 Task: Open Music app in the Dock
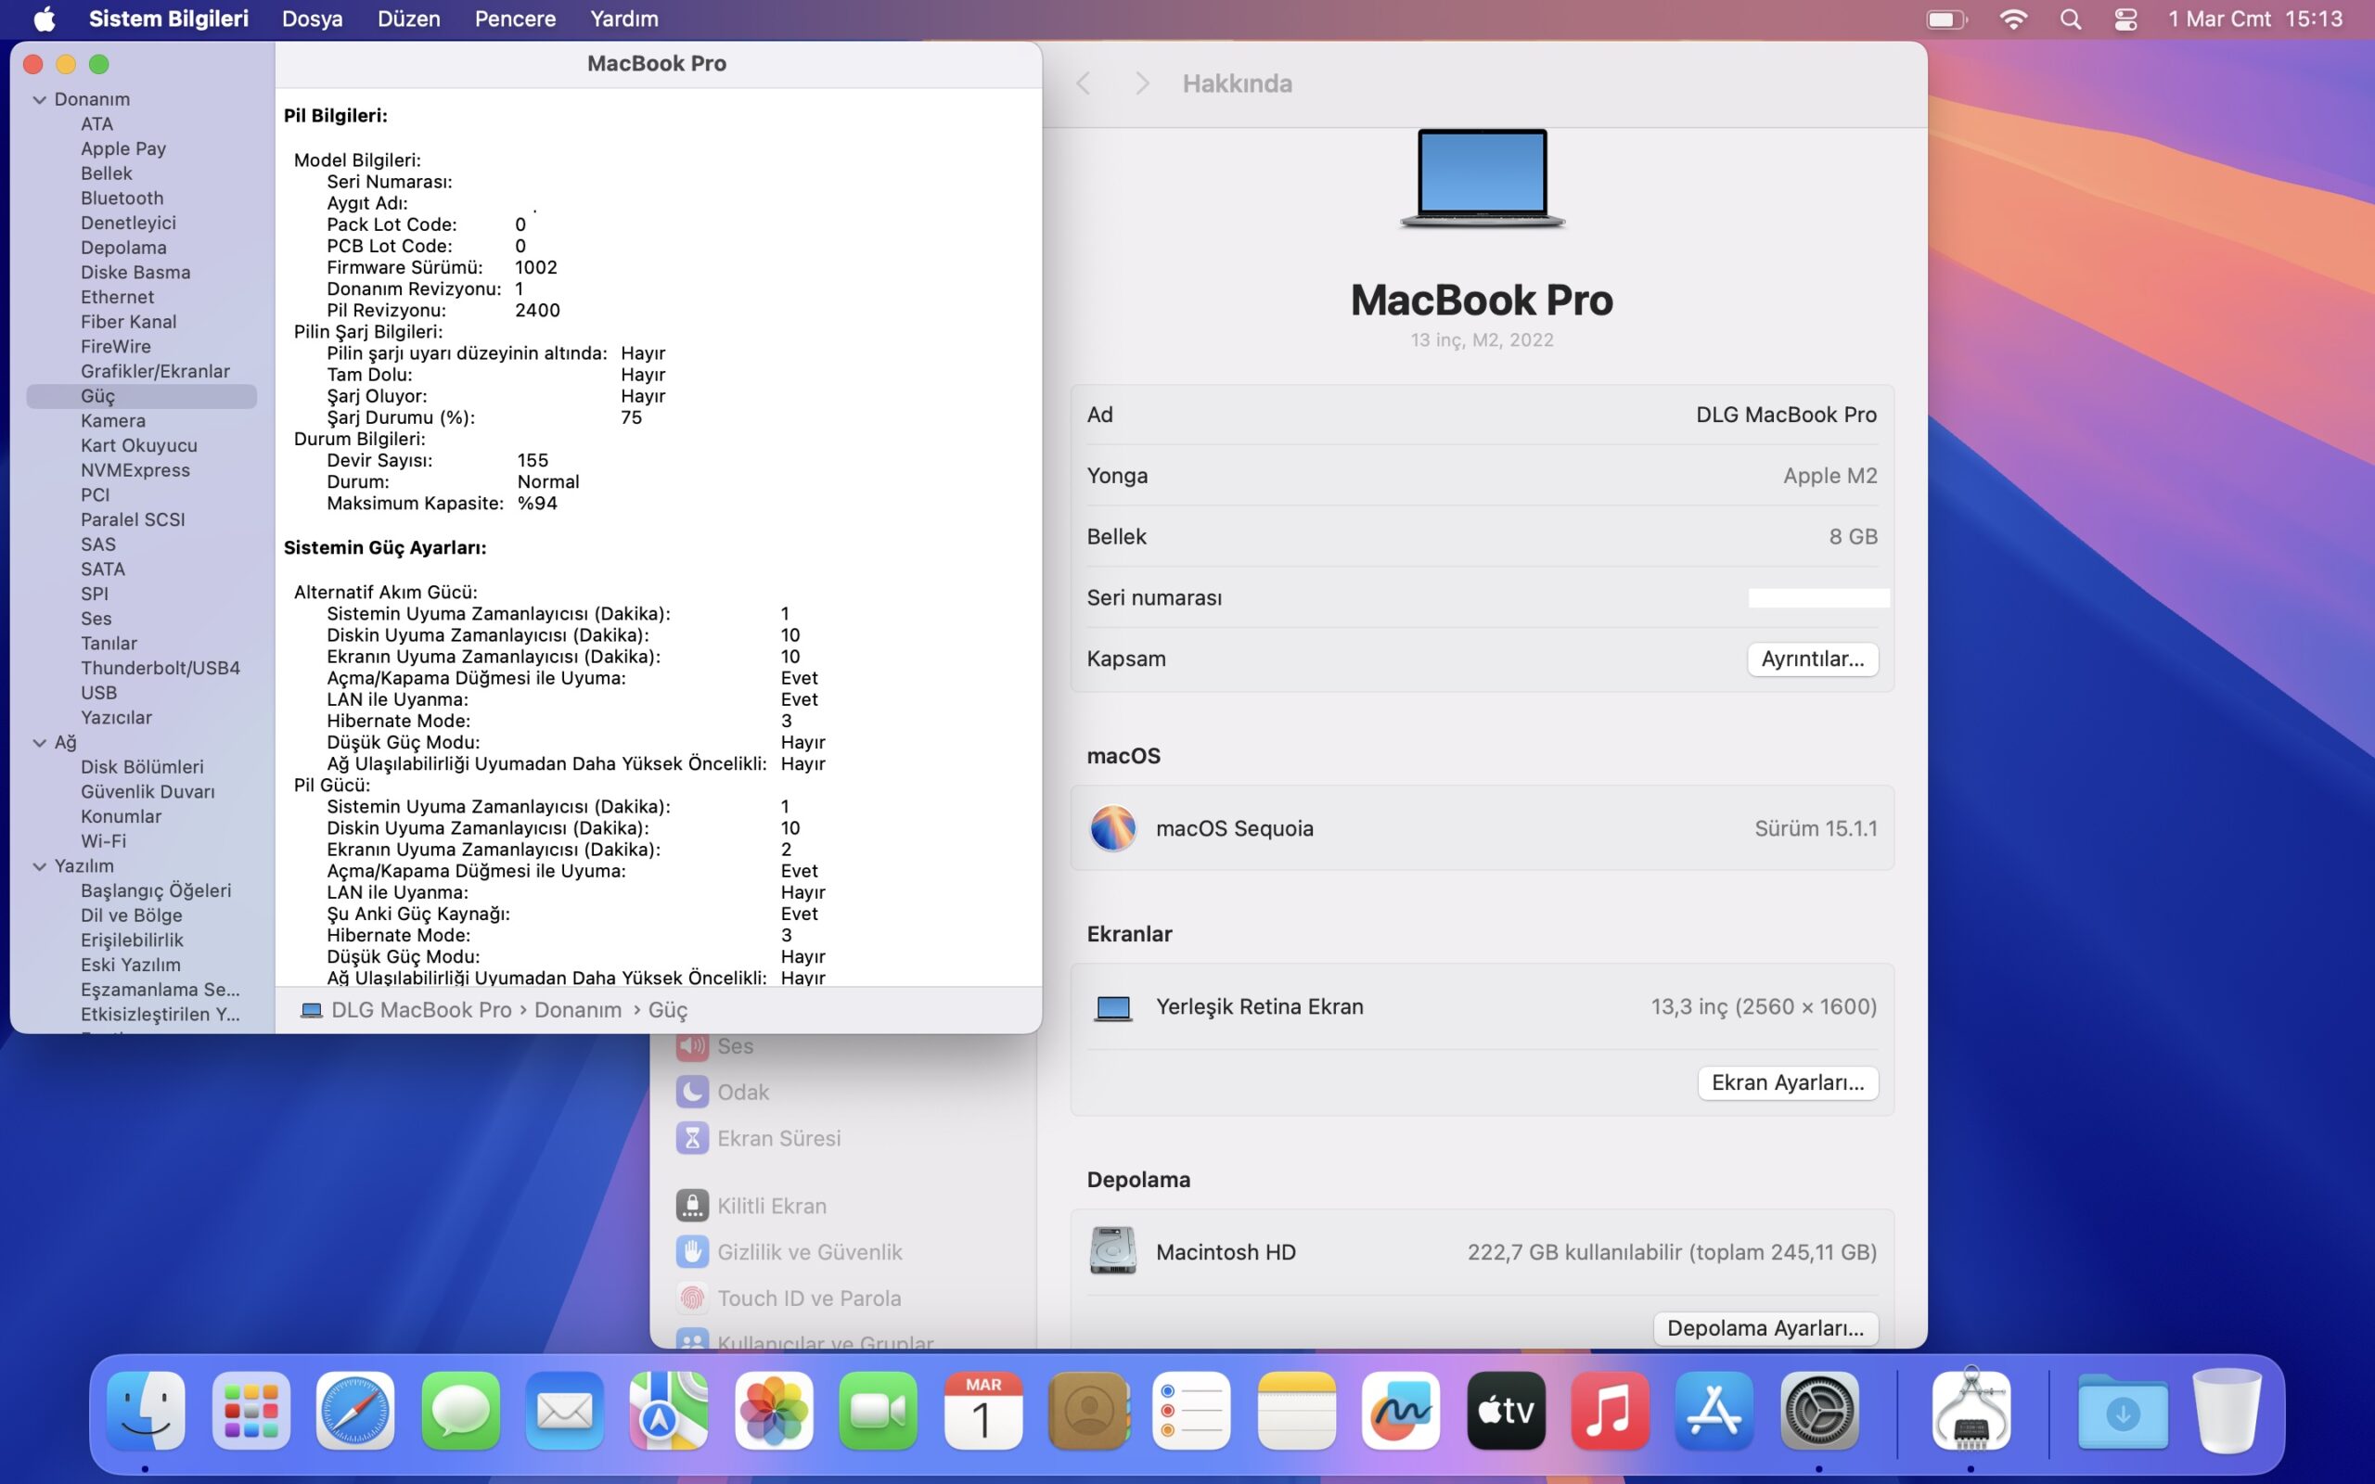1610,1412
